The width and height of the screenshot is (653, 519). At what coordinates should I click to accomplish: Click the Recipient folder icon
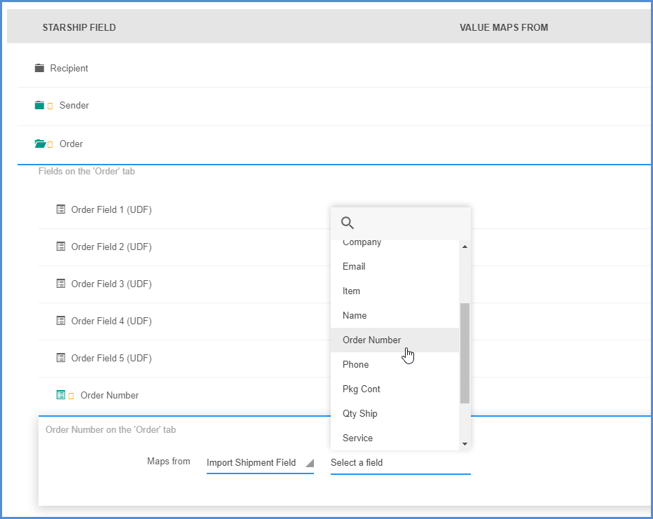[39, 68]
